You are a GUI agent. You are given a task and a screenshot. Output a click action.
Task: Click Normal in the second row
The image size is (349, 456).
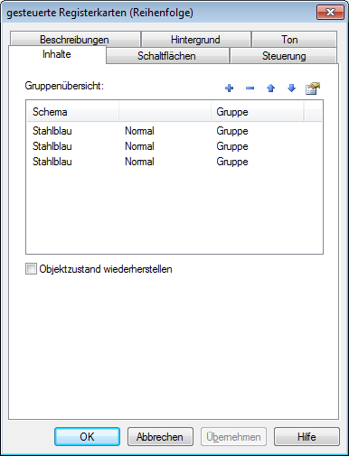139,146
